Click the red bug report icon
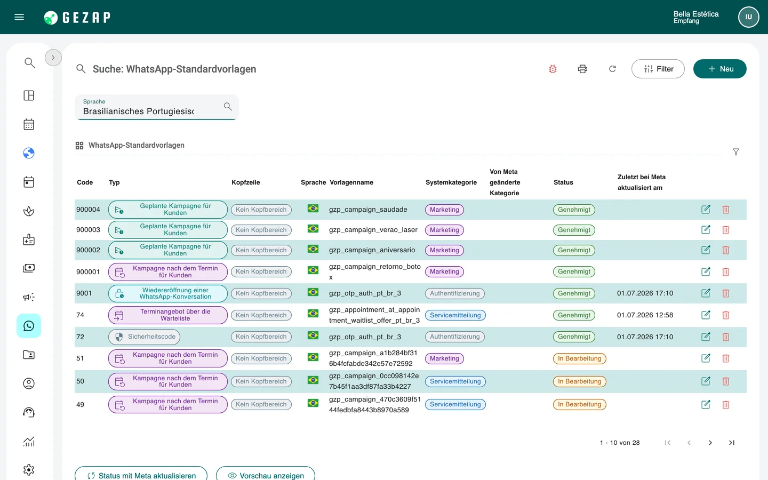 pyautogui.click(x=553, y=69)
